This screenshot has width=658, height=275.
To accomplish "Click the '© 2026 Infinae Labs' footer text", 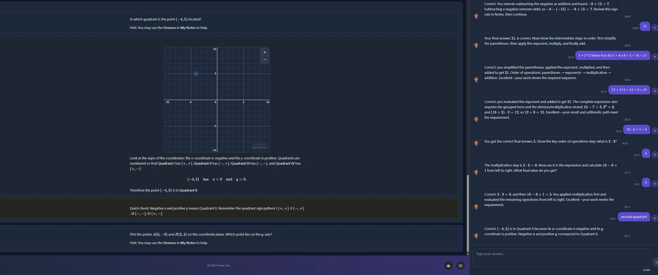I will (218, 265).
